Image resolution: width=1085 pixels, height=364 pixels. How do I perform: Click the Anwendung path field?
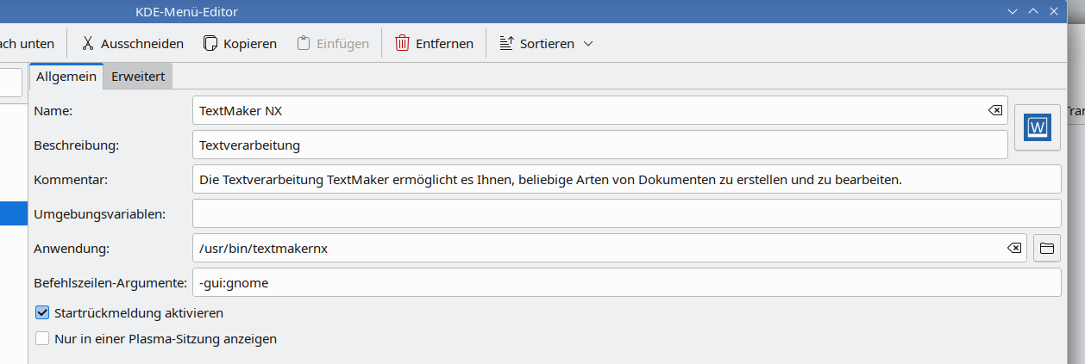click(x=609, y=248)
